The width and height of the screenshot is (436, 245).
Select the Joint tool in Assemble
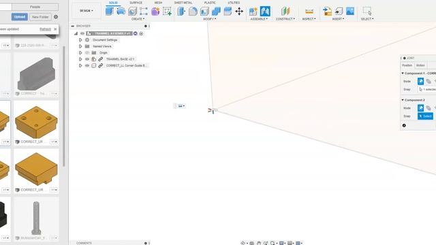[x=265, y=11]
